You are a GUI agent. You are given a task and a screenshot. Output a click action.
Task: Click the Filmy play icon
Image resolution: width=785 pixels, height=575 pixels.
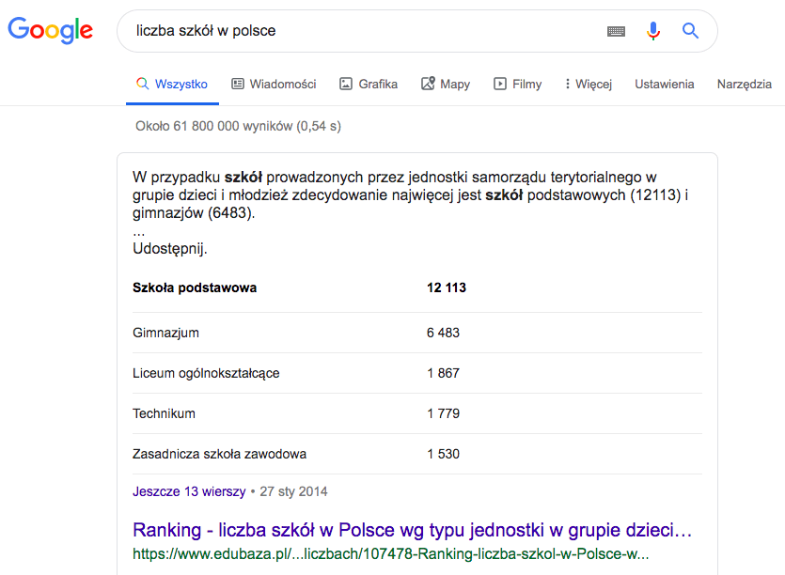click(x=500, y=84)
